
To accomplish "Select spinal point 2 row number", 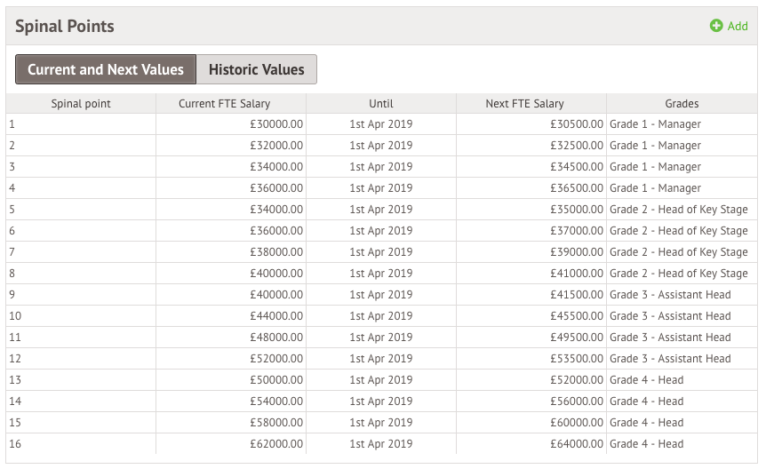I will pyautogui.click(x=12, y=146).
